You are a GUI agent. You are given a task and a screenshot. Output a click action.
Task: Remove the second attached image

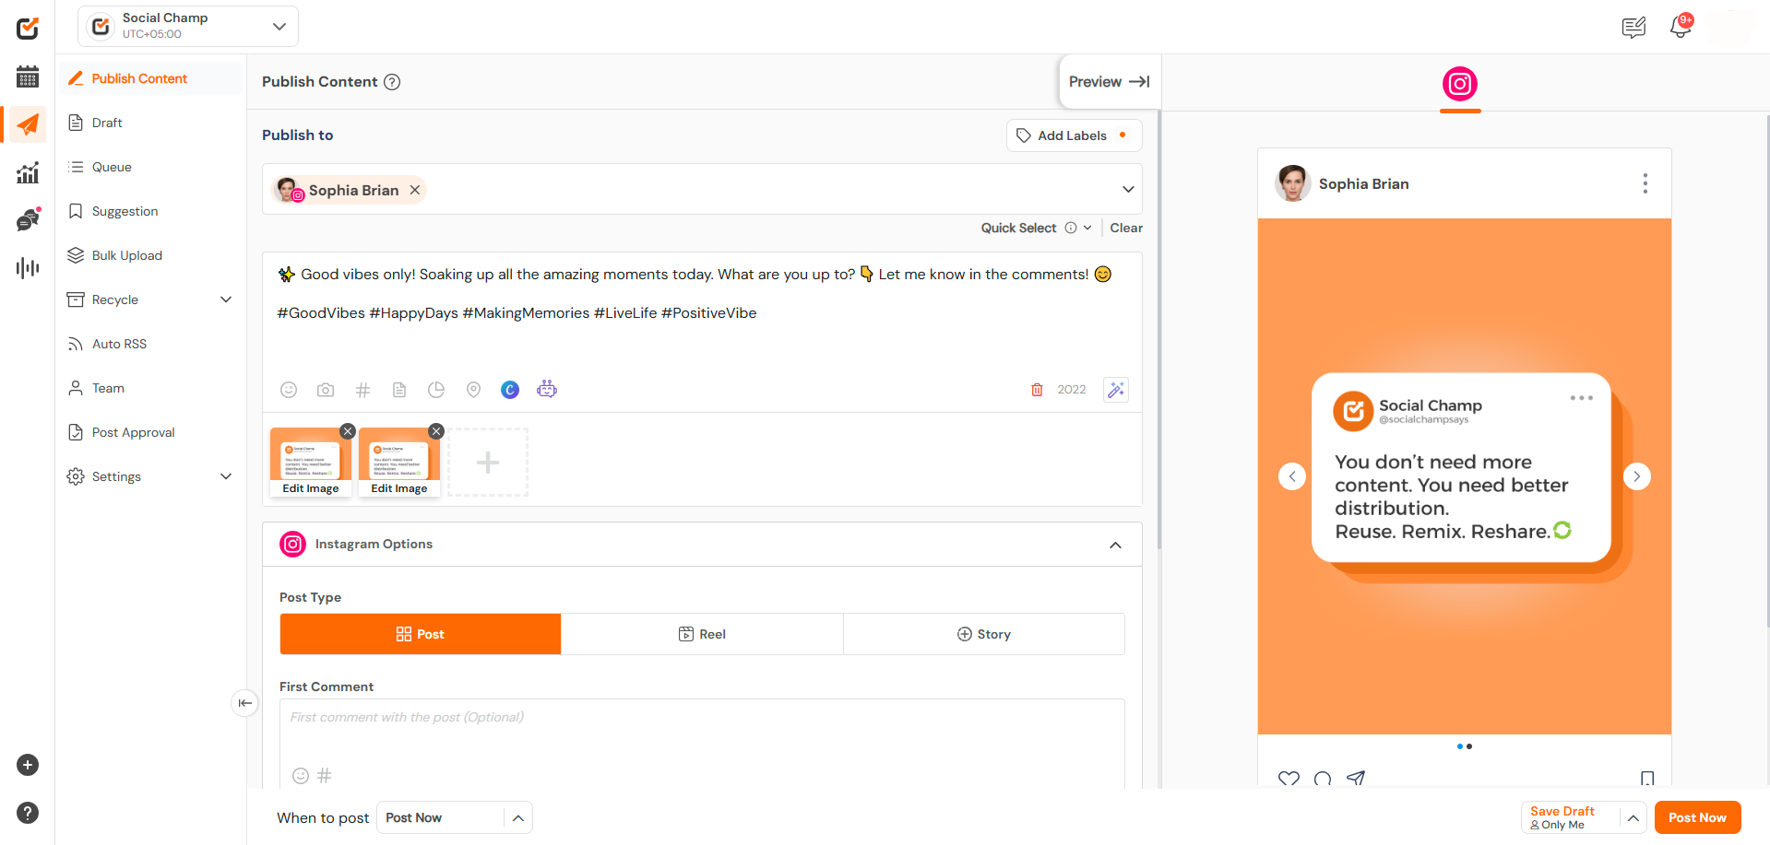pyautogui.click(x=436, y=431)
